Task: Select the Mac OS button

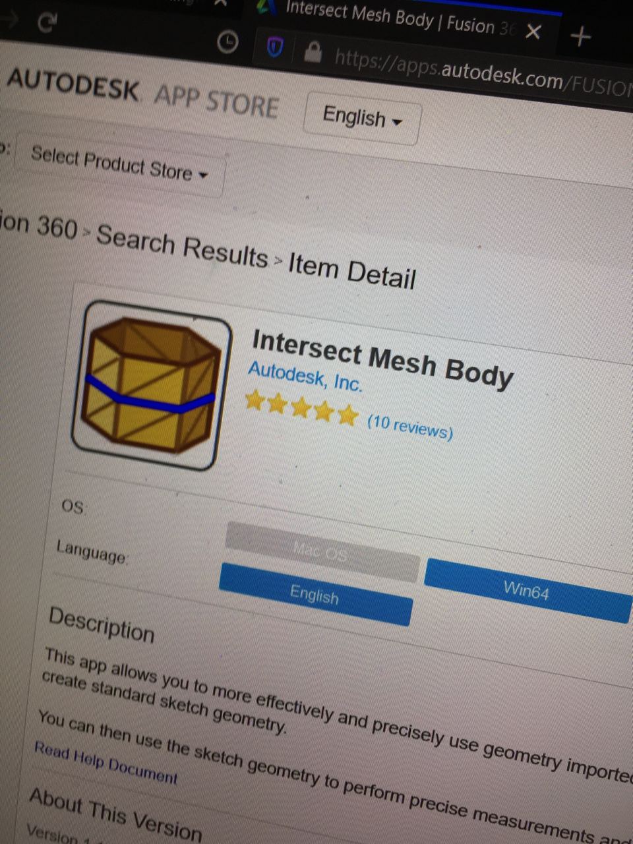Action: point(321,551)
